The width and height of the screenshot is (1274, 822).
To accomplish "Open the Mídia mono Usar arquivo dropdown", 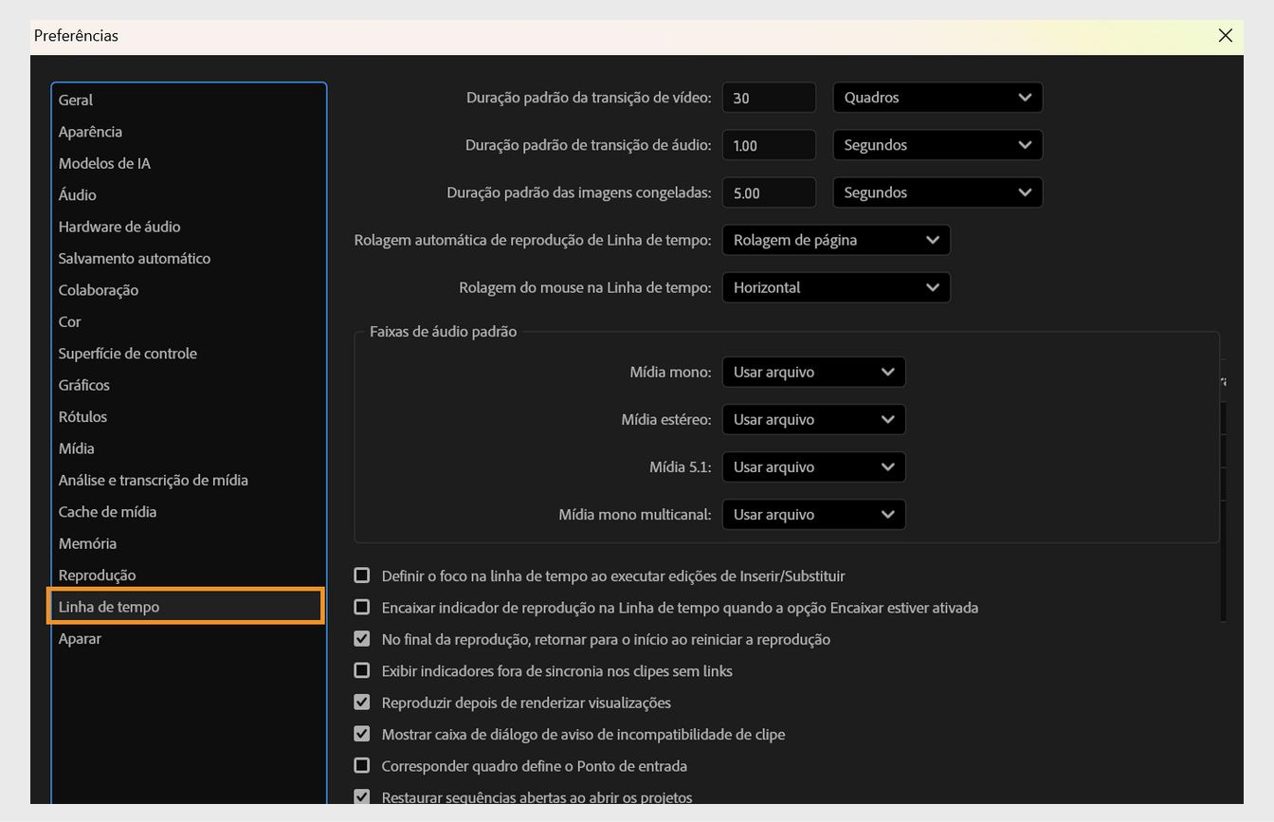I will pyautogui.click(x=813, y=372).
